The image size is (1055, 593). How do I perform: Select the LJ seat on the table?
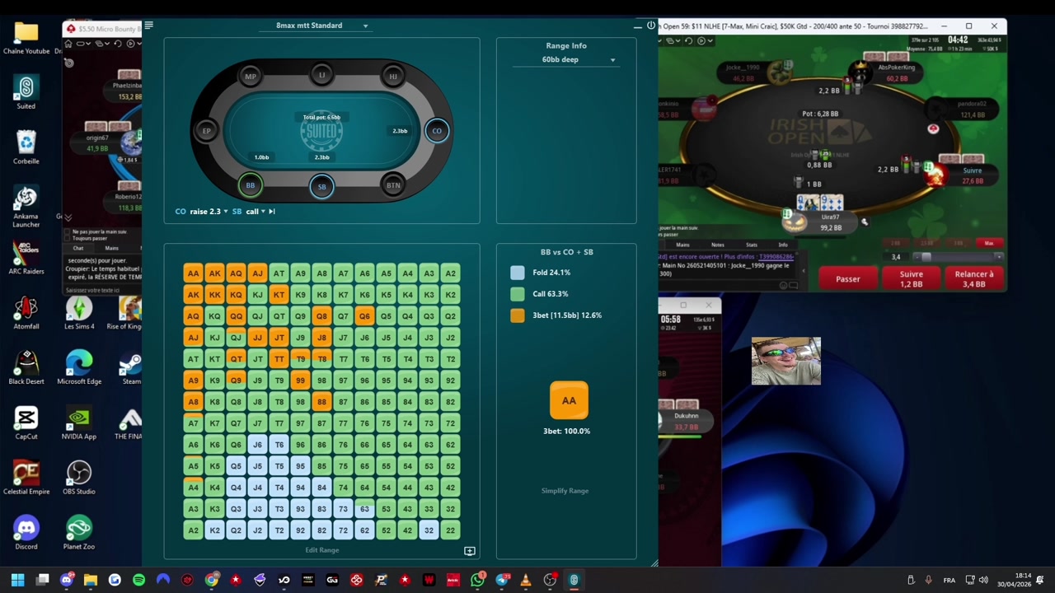(322, 75)
